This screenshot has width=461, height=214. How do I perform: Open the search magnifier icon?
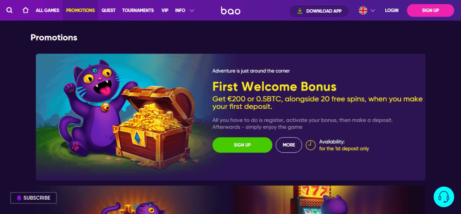coord(10,10)
